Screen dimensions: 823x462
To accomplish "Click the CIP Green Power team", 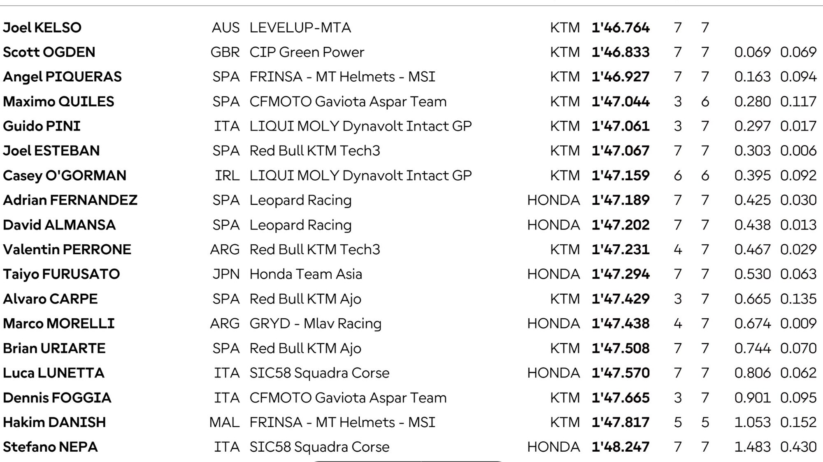I will click(x=307, y=52).
